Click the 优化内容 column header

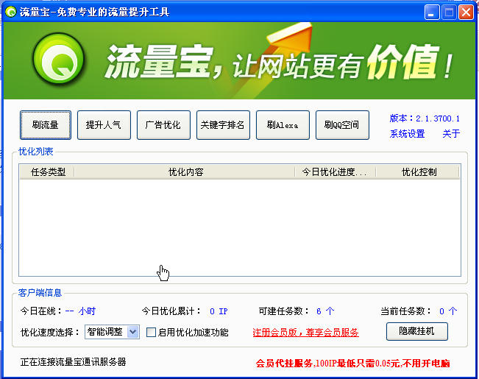(185, 172)
